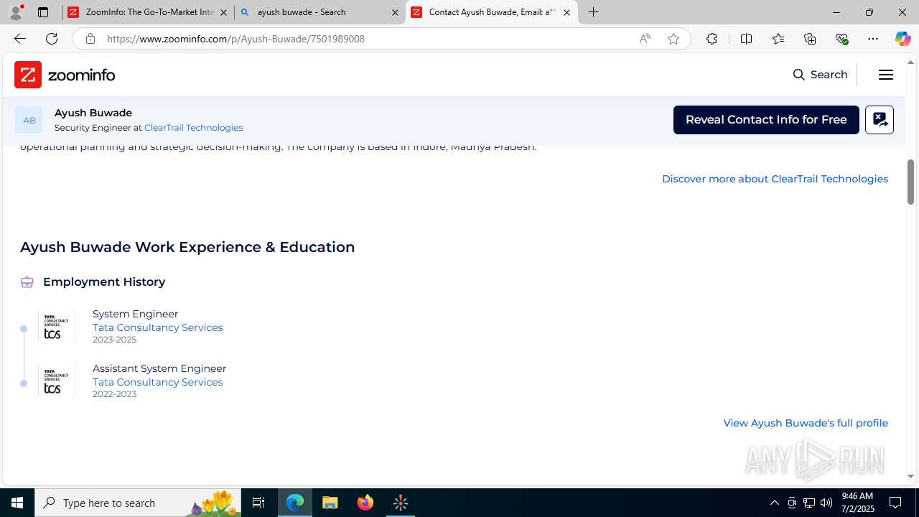Click the page vertical scrollbar thumb

click(x=911, y=182)
